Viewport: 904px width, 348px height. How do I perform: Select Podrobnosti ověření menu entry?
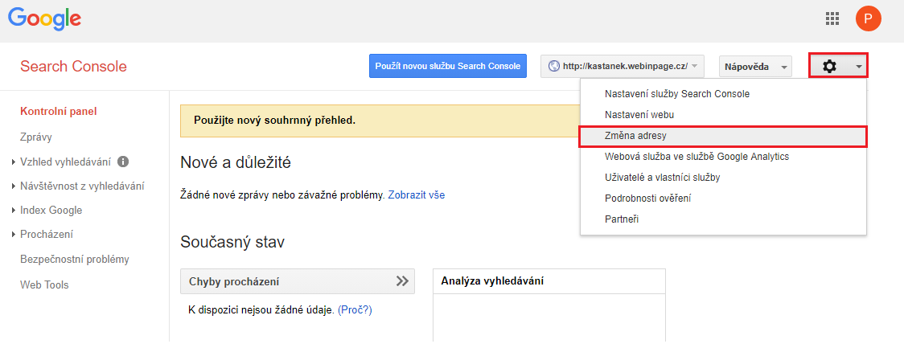647,199
